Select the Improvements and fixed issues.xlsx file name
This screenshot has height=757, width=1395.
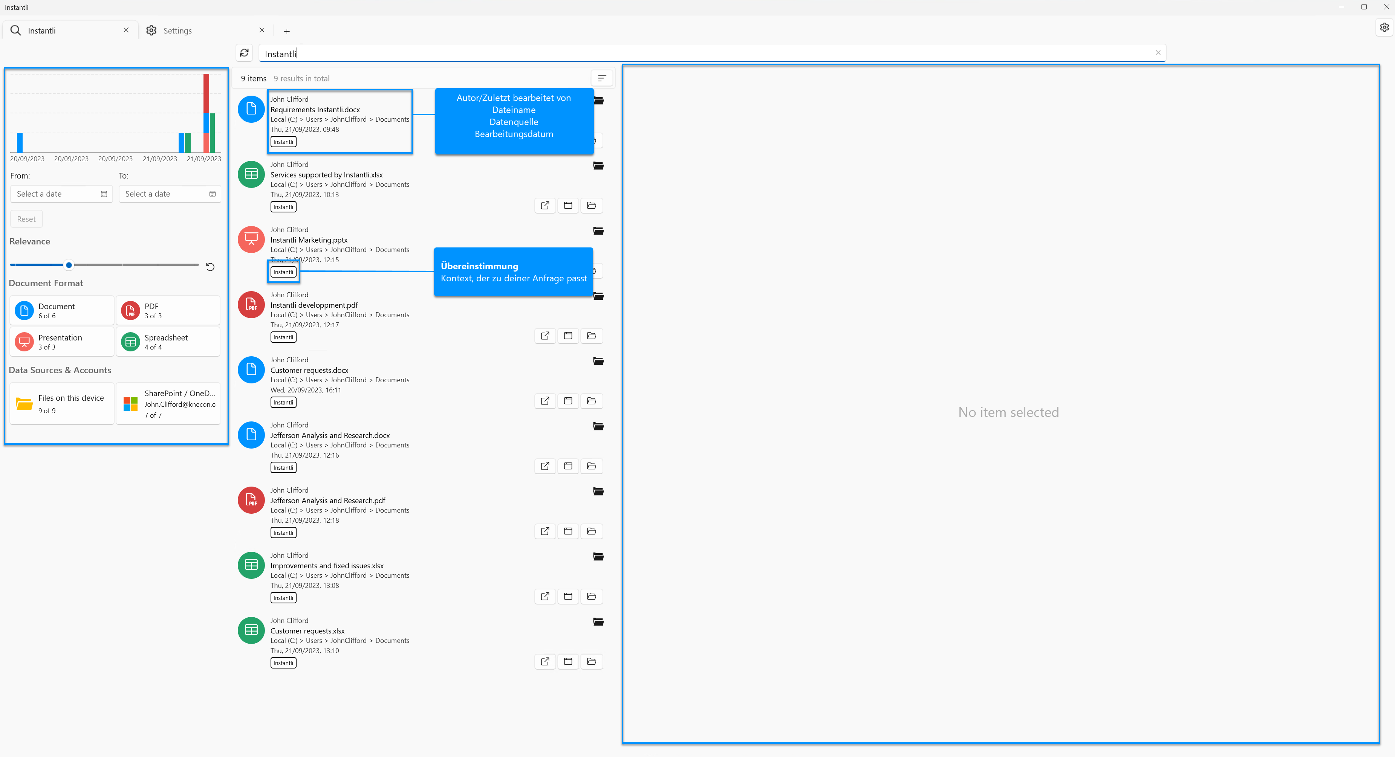[327, 566]
